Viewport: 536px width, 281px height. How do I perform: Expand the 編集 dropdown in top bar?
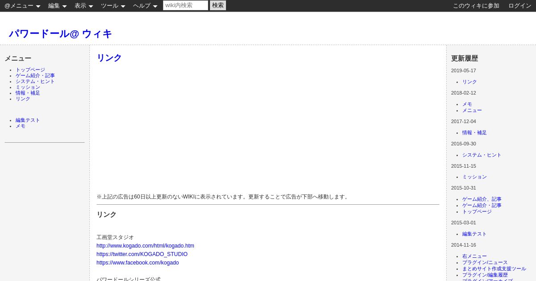point(57,6)
